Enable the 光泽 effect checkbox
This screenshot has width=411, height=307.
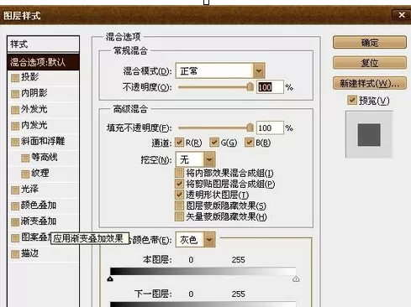[x=15, y=190]
